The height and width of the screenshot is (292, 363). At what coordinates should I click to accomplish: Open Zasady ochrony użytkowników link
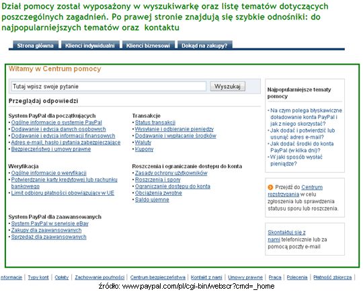(171, 173)
